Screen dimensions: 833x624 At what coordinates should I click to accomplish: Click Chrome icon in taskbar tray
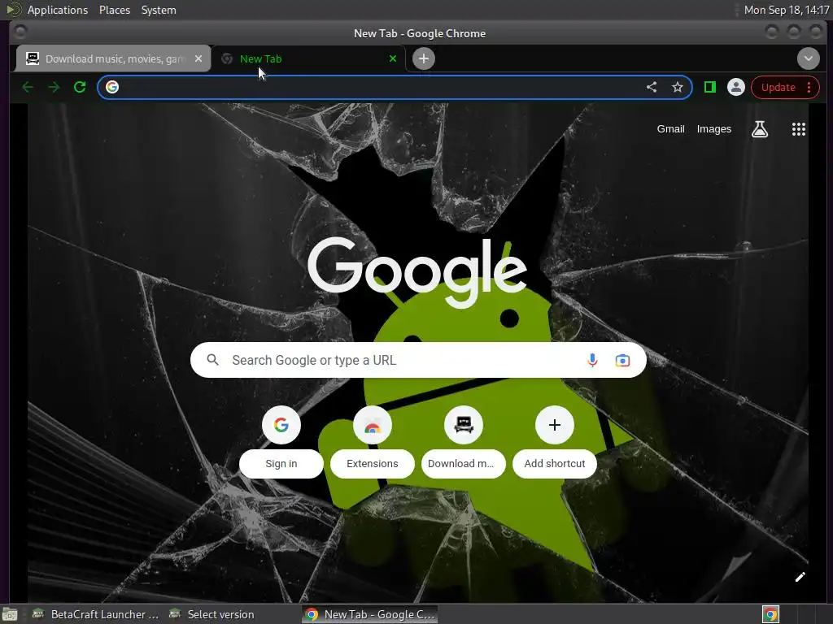click(x=770, y=614)
